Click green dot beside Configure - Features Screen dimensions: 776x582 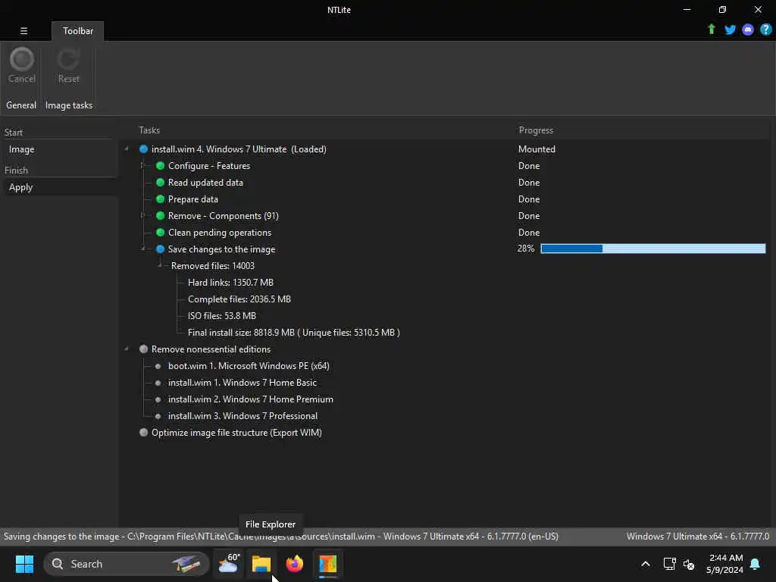coord(161,166)
